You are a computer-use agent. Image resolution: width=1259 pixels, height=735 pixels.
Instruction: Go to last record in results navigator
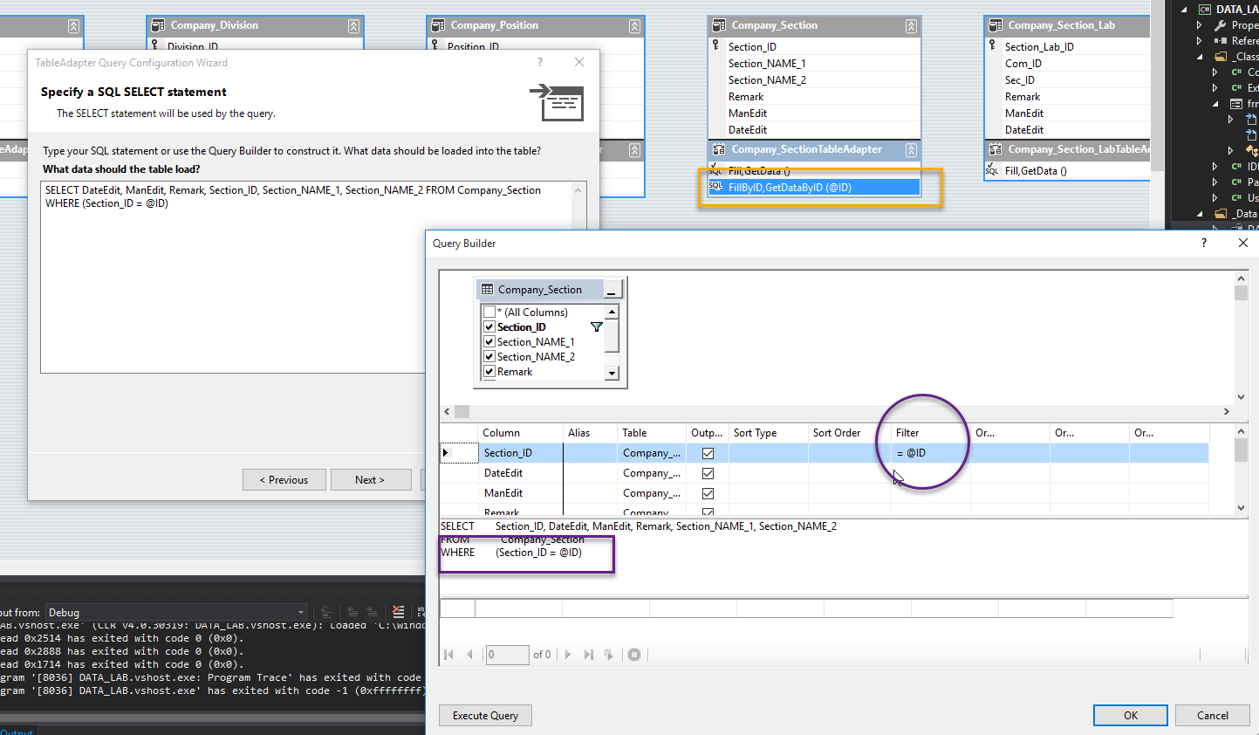coord(588,655)
